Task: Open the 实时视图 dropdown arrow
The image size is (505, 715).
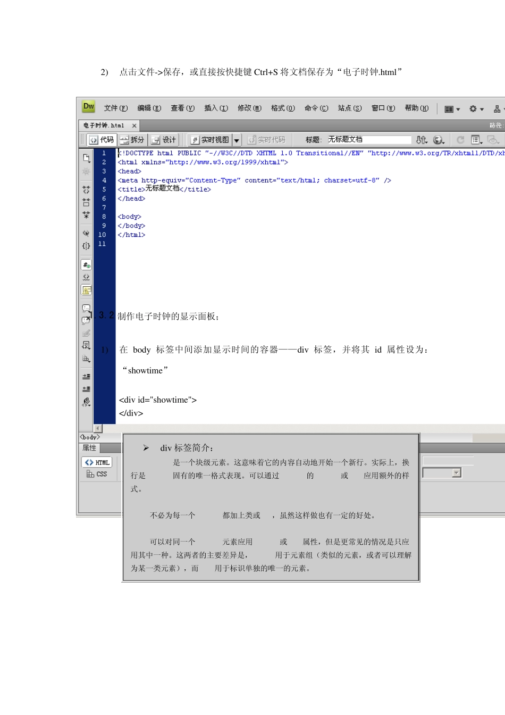Action: [x=237, y=140]
